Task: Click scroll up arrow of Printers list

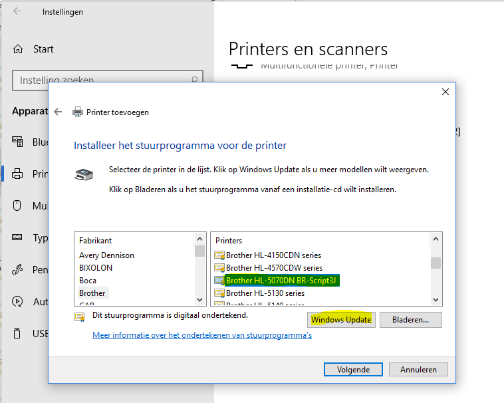Action: 436,239
